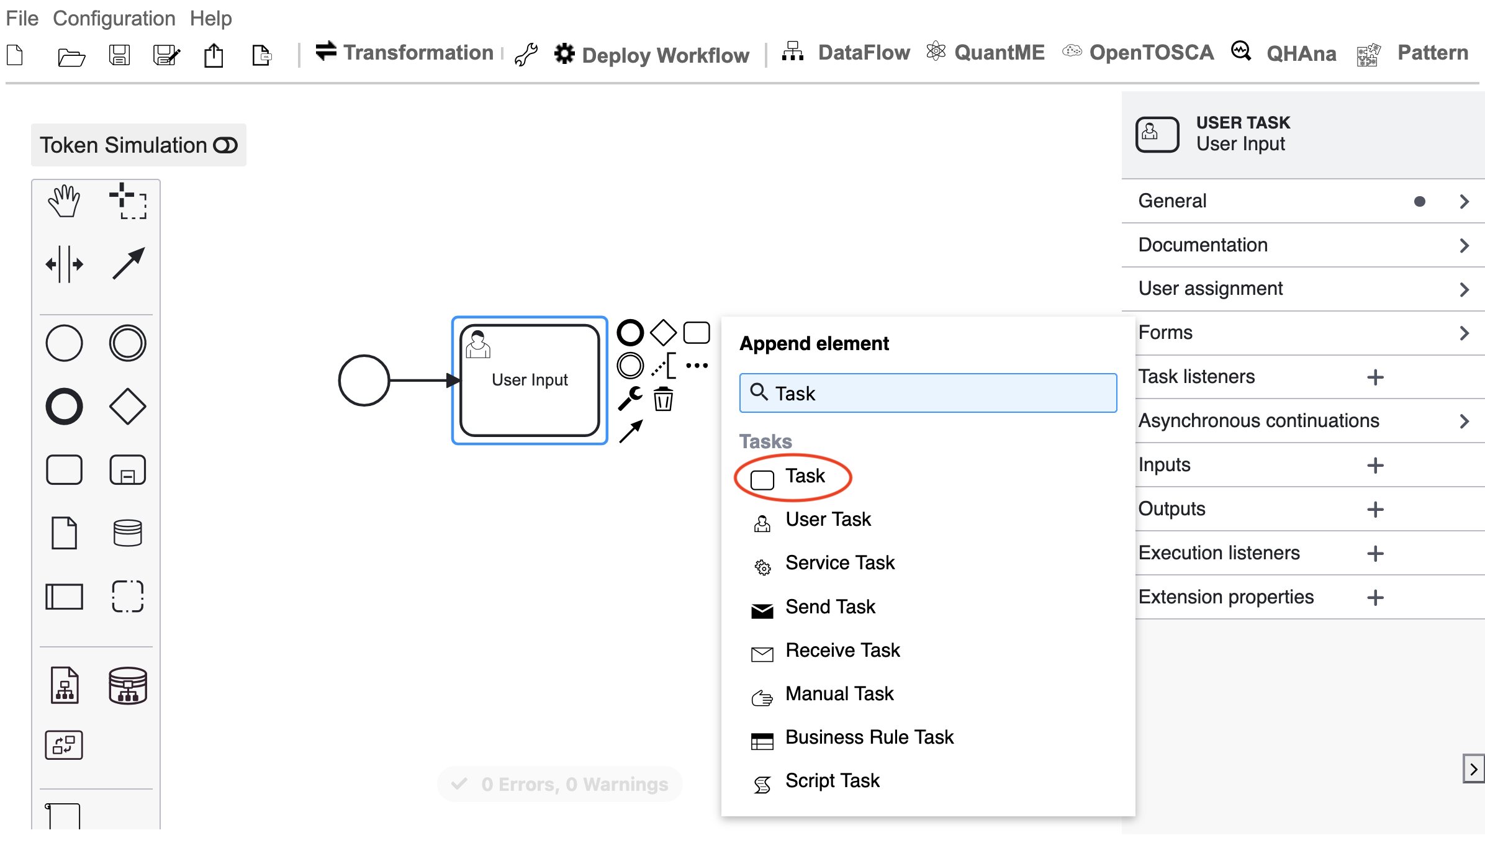Focus the Append element search field
The height and width of the screenshot is (843, 1485).
928,393
